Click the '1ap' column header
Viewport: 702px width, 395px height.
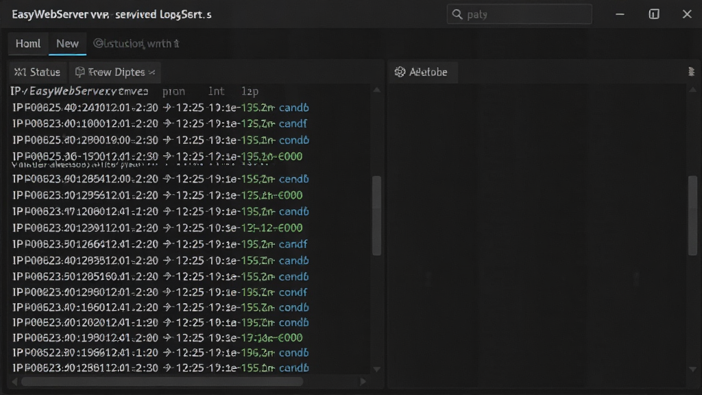250,91
